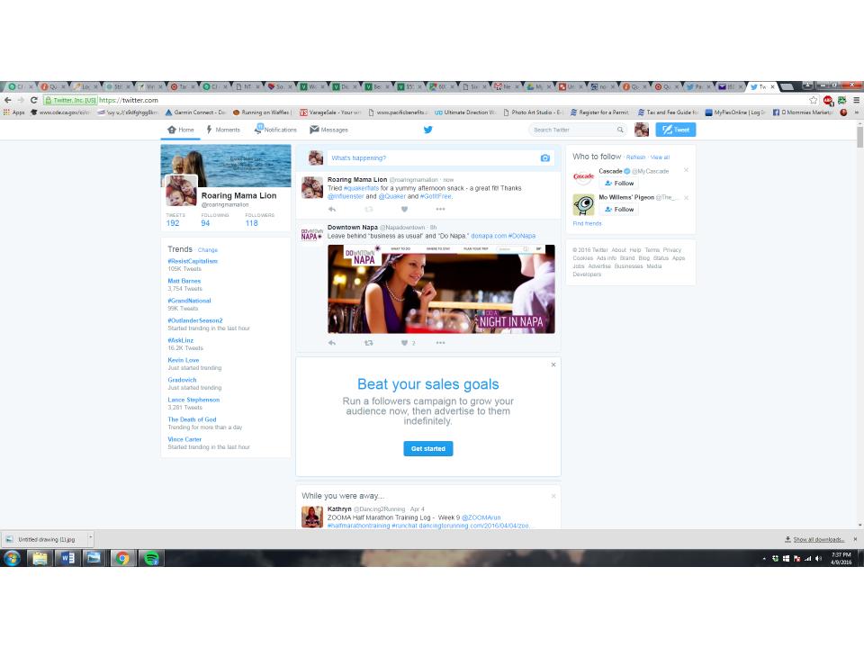864x648 pixels.
Task: Open the Night in Napa image
Action: click(x=441, y=289)
